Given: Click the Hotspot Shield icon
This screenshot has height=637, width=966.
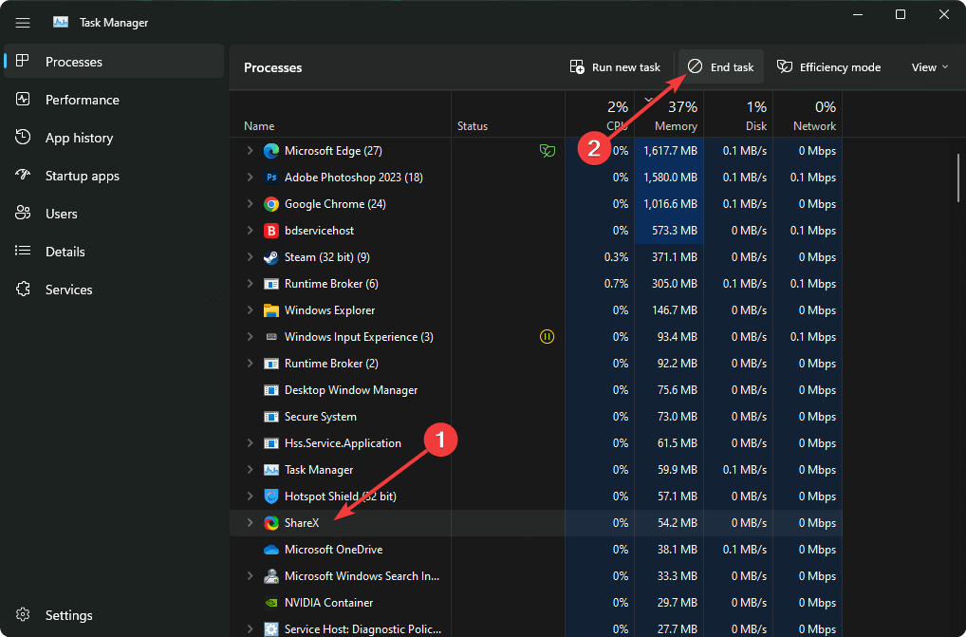Looking at the screenshot, I should tap(271, 496).
